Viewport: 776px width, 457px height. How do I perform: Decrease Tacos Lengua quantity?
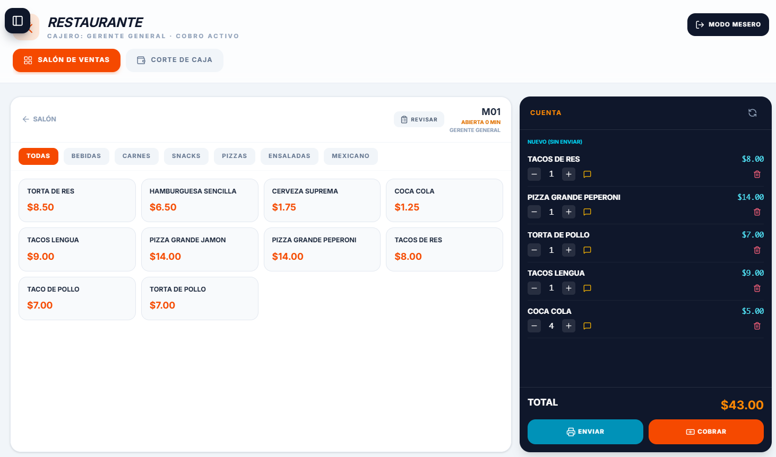(534, 288)
